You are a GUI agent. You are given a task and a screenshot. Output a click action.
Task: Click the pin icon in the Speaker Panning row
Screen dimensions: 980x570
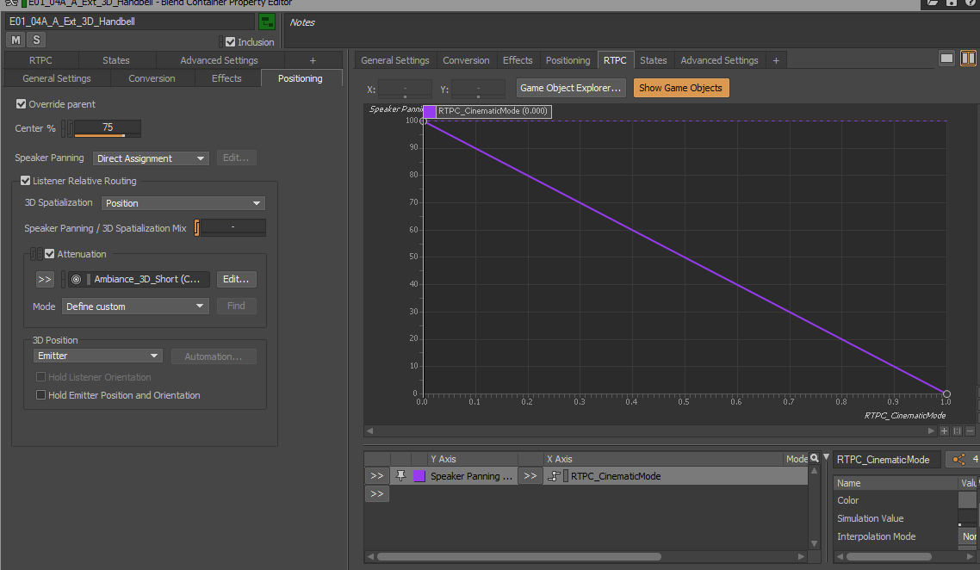[400, 476]
